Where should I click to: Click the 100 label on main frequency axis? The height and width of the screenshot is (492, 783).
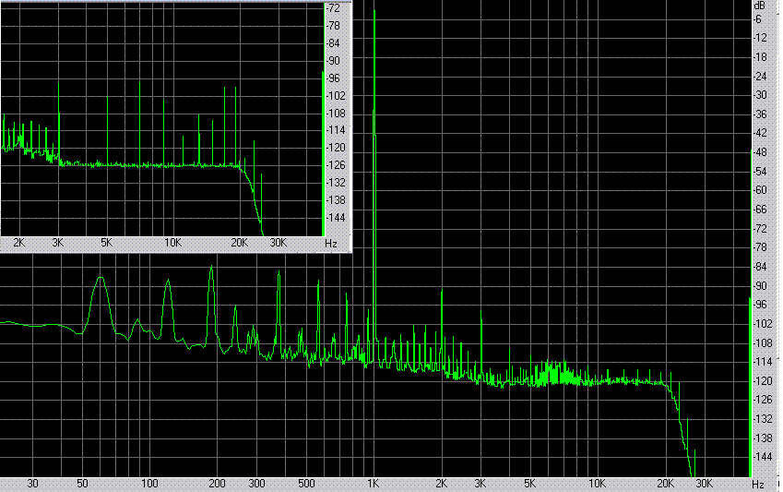tap(149, 484)
